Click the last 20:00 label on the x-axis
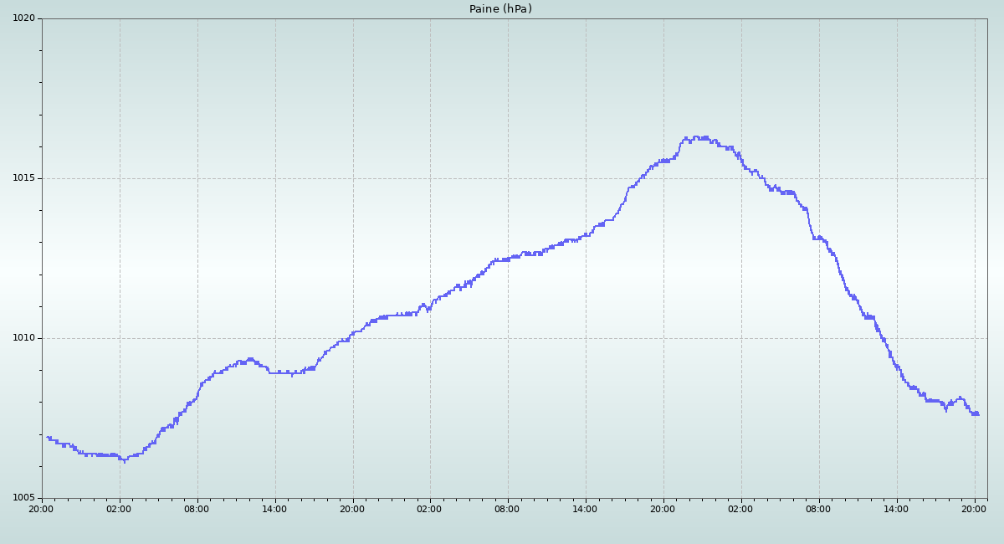Viewport: 1004px width, 544px height. click(974, 508)
